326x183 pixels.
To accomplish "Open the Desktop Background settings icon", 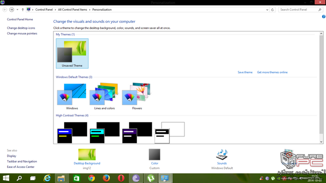I will [x=87, y=154].
